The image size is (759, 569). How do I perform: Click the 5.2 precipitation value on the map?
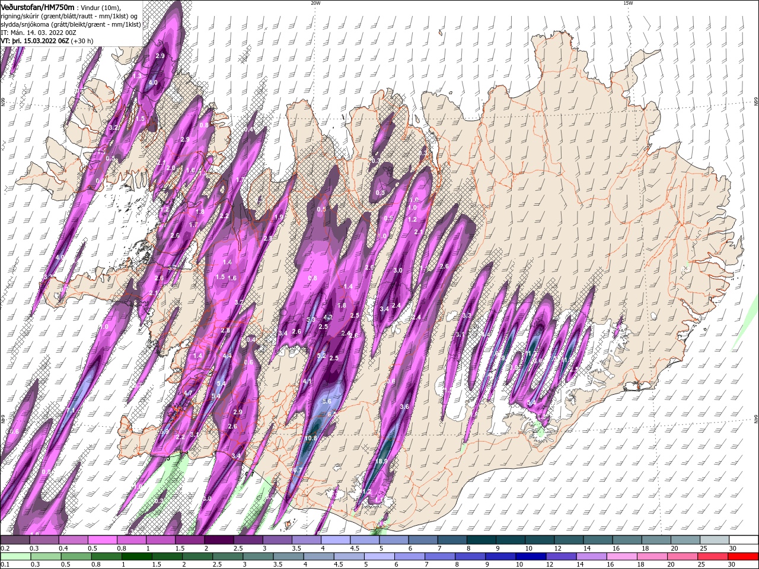321,356
